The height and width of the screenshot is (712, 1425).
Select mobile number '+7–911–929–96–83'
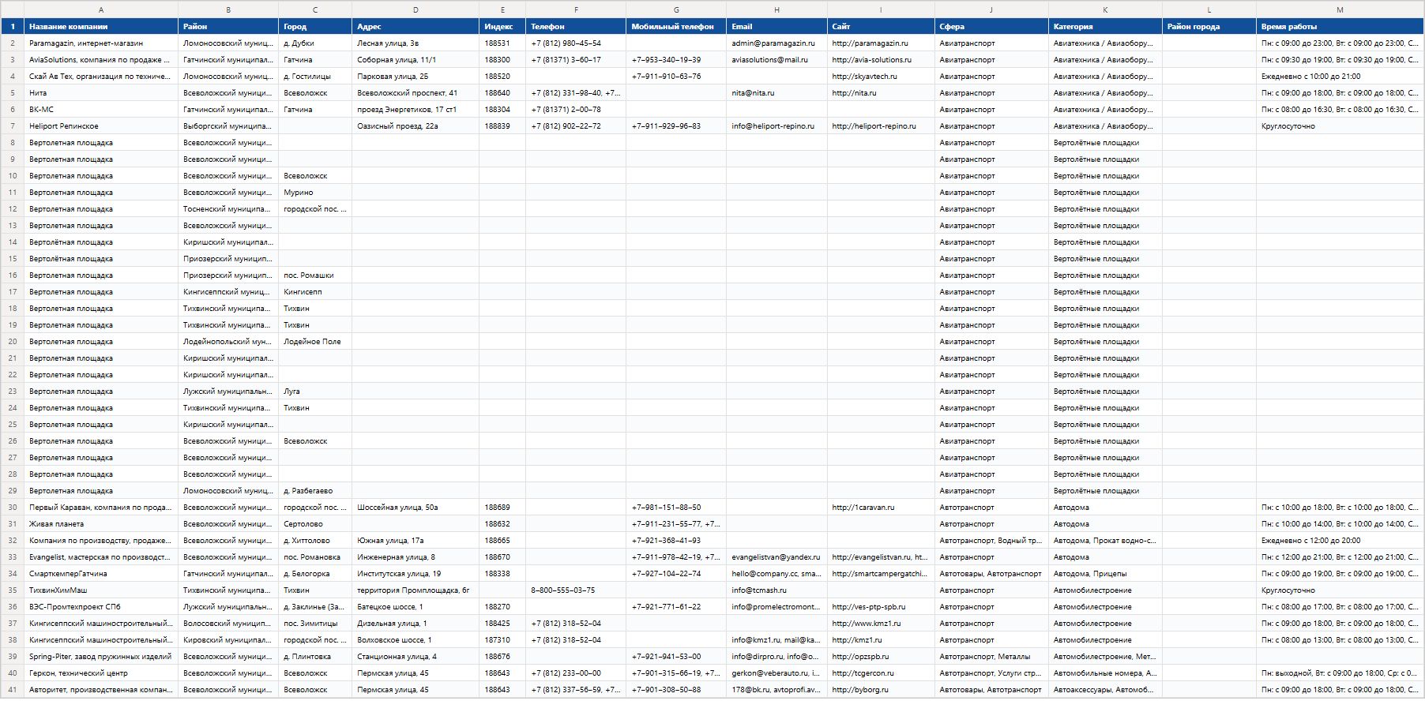(x=676, y=126)
